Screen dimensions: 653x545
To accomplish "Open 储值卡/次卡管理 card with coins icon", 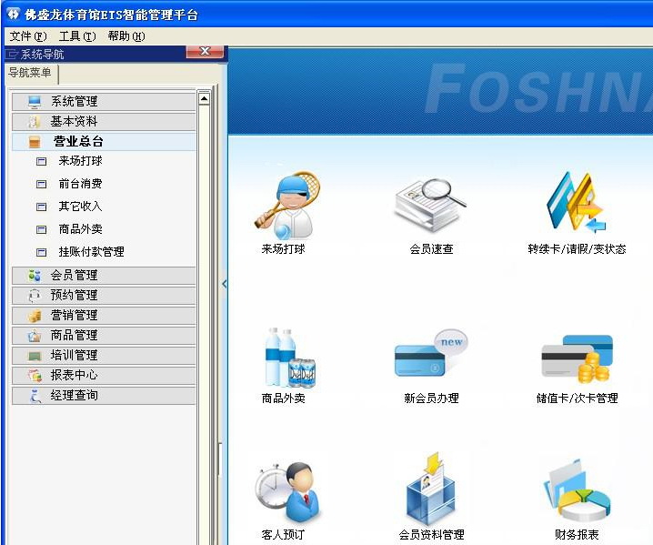I will point(578,358).
